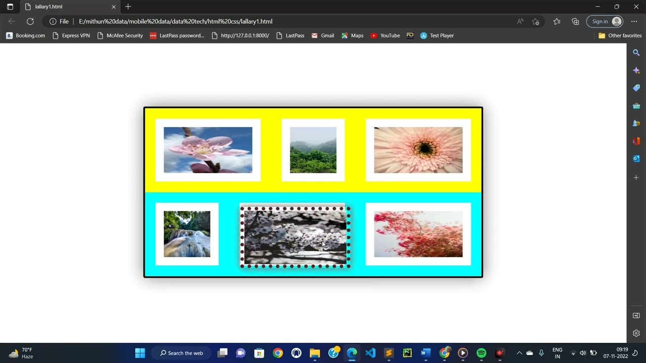The height and width of the screenshot is (363, 646).
Task: Open the Windows Start menu
Action: [x=140, y=353]
